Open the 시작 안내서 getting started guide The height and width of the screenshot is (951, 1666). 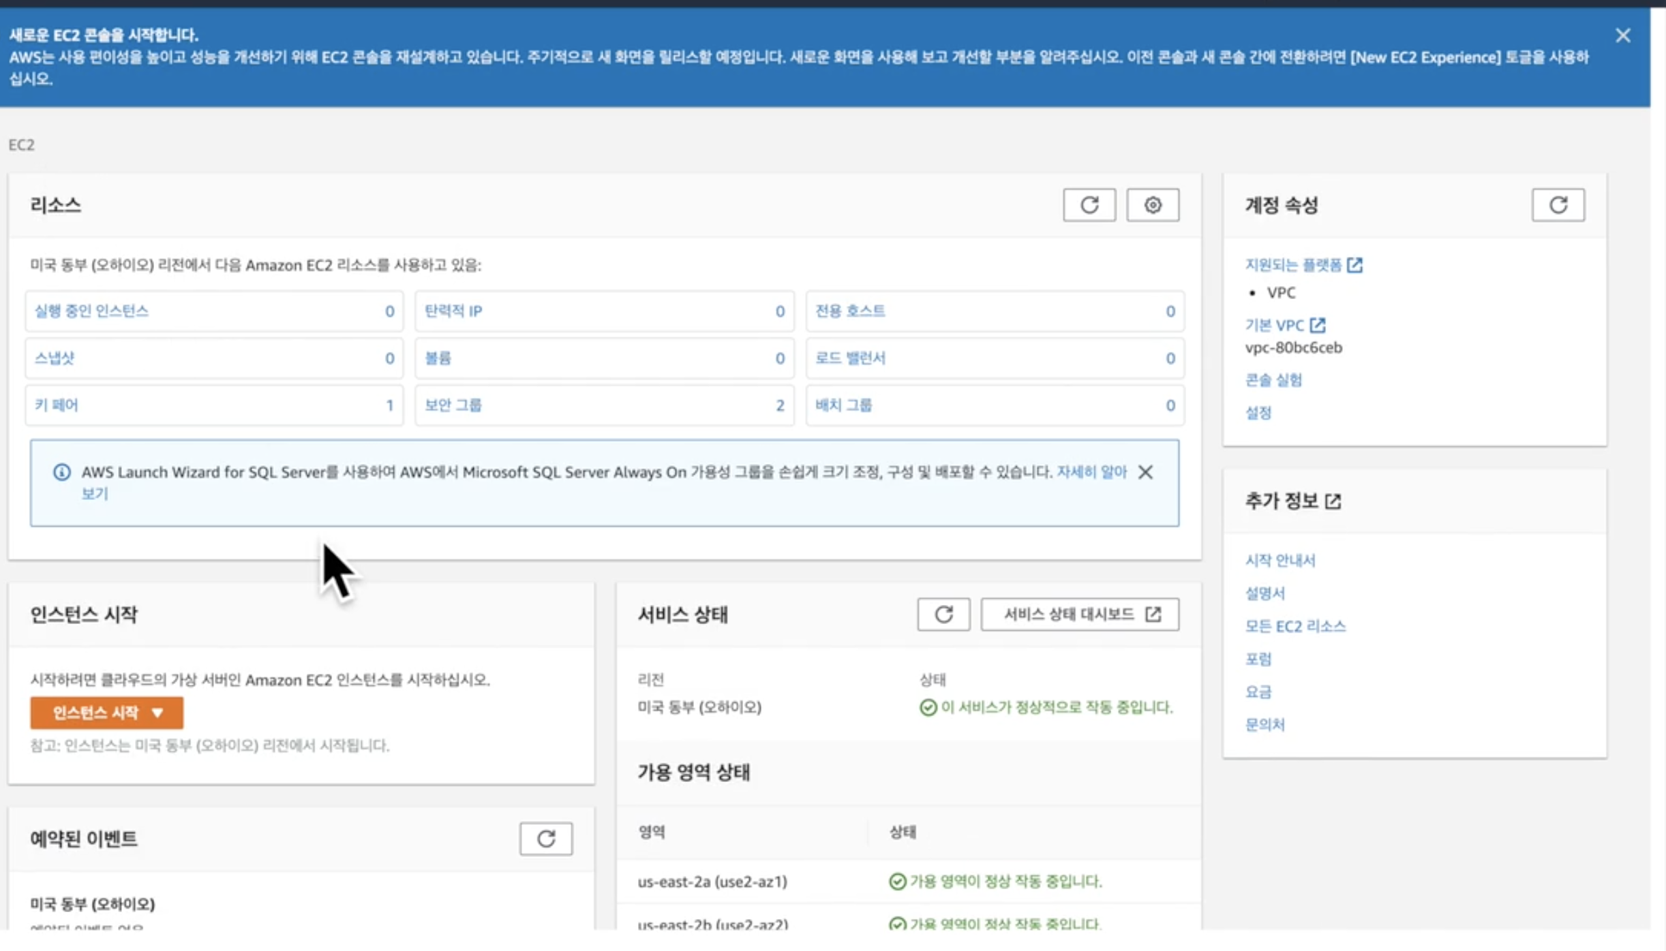1279,561
